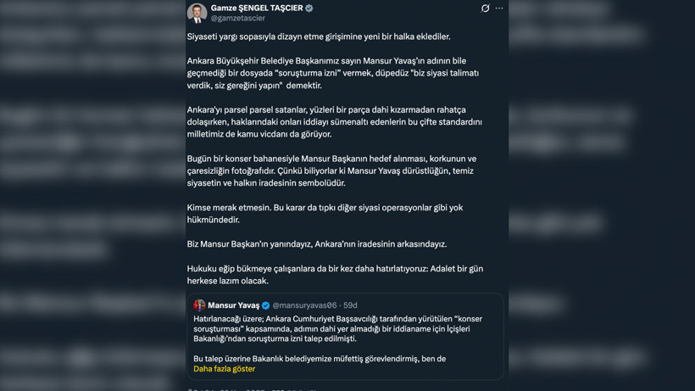Viewport: 695px width, 391px height.
Task: Click paragraph starting 'Ankara'yı parsel parsel satanlar'
Action: click(x=334, y=122)
